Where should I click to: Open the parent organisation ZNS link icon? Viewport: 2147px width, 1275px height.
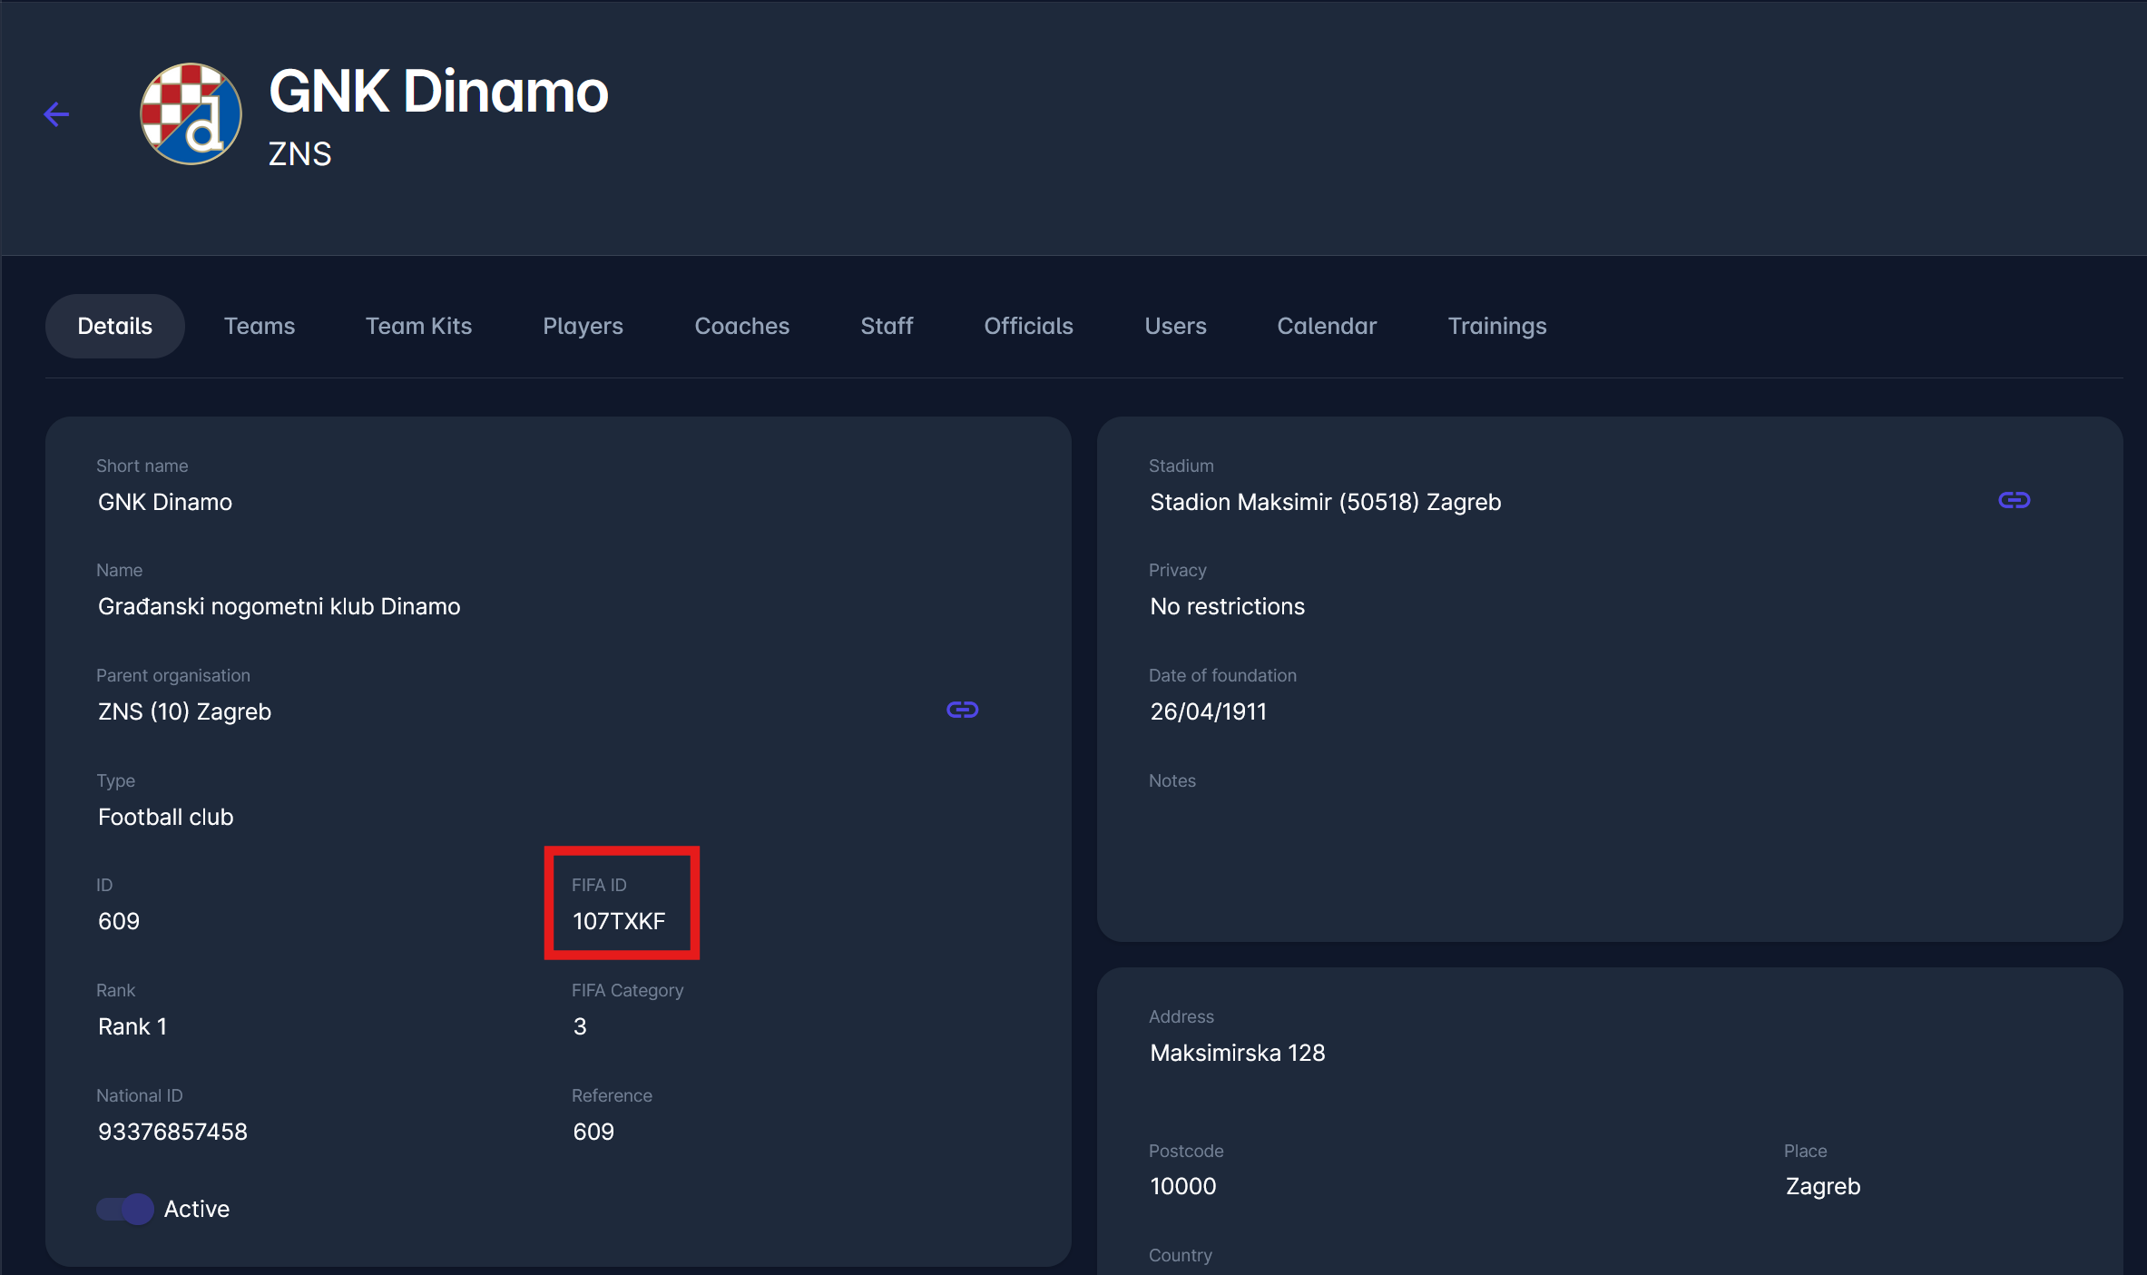pyautogui.click(x=962, y=710)
